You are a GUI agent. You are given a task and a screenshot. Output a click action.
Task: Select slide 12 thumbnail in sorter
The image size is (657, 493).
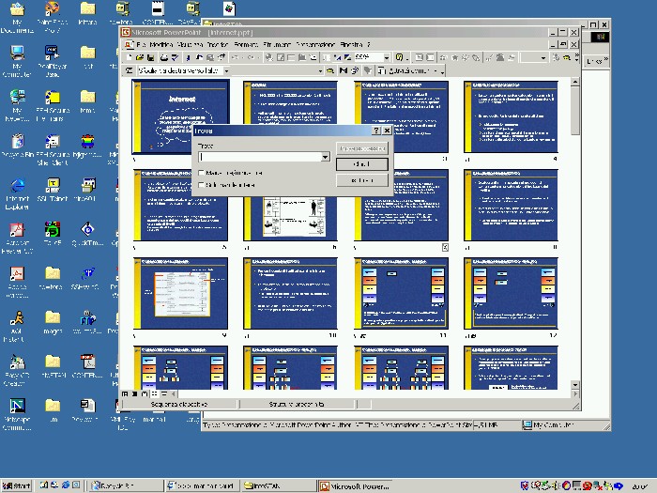pyautogui.click(x=511, y=293)
